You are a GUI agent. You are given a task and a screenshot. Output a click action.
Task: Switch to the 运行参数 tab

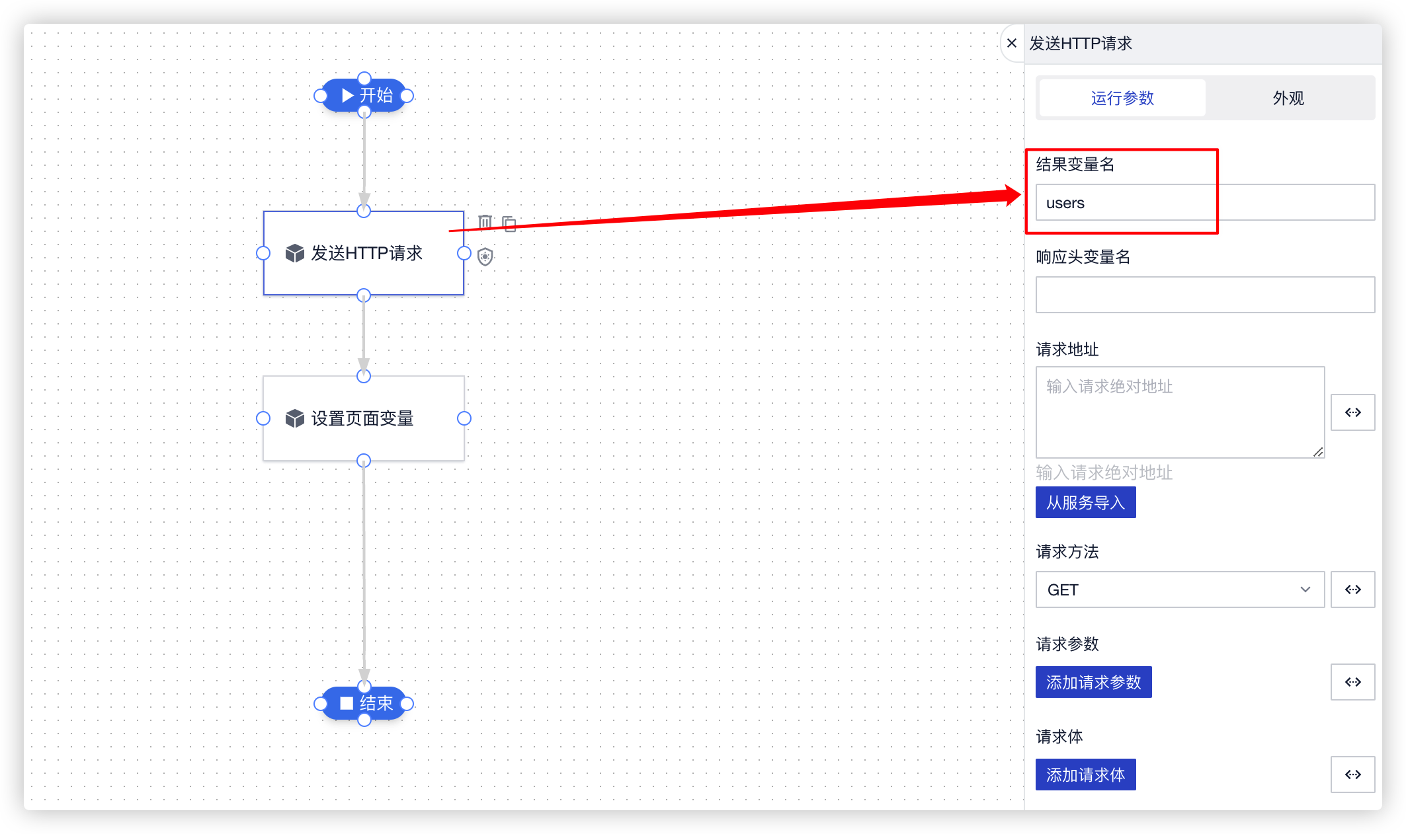click(1122, 98)
